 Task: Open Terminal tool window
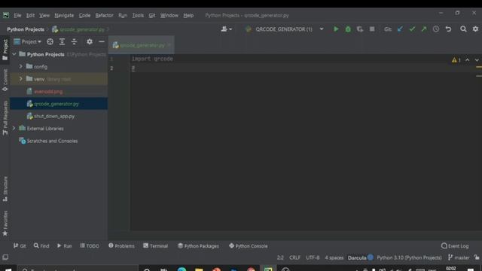pos(156,246)
